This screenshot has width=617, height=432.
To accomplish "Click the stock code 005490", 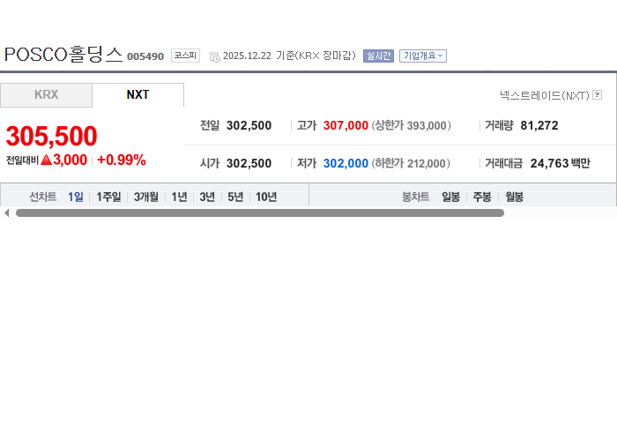I will point(145,56).
